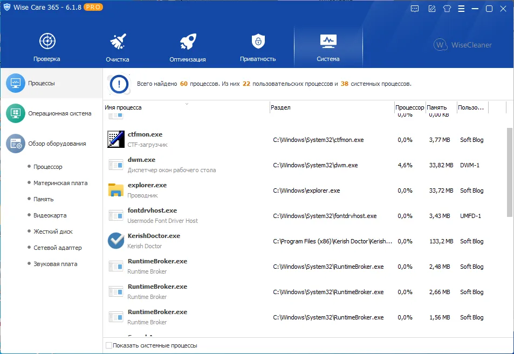Image resolution: width=514 pixels, height=354 pixels.
Task: Select the dwm.exe process row
Action: [x=305, y=165]
